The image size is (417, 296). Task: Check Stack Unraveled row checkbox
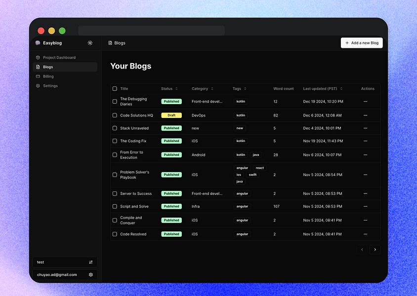pyautogui.click(x=115, y=128)
